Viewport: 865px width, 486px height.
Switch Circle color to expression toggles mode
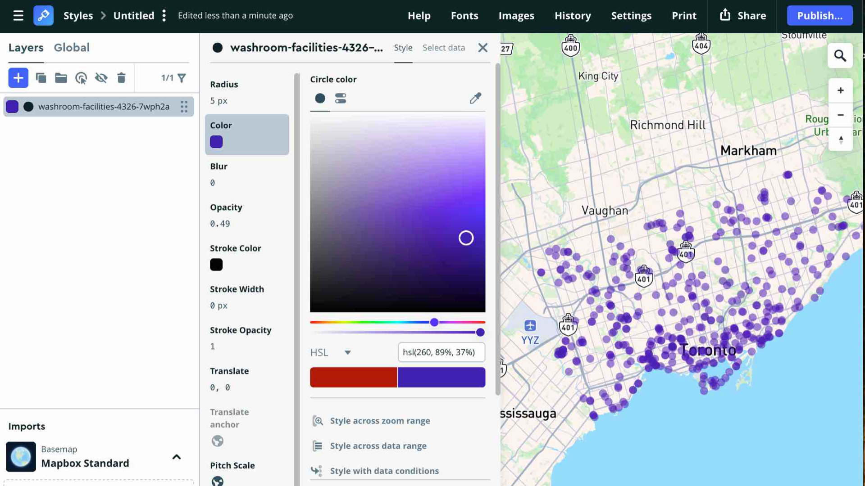tap(341, 98)
